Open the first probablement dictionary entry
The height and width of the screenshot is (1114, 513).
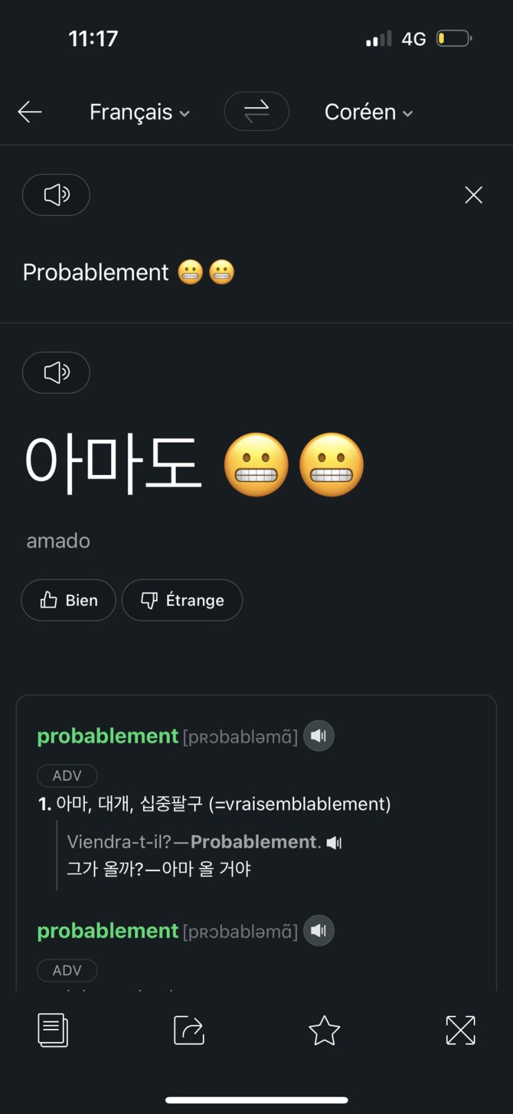(108, 736)
